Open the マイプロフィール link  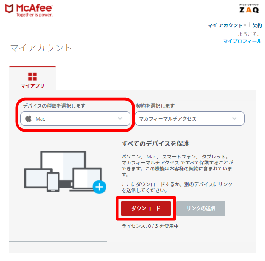[x=242, y=41]
